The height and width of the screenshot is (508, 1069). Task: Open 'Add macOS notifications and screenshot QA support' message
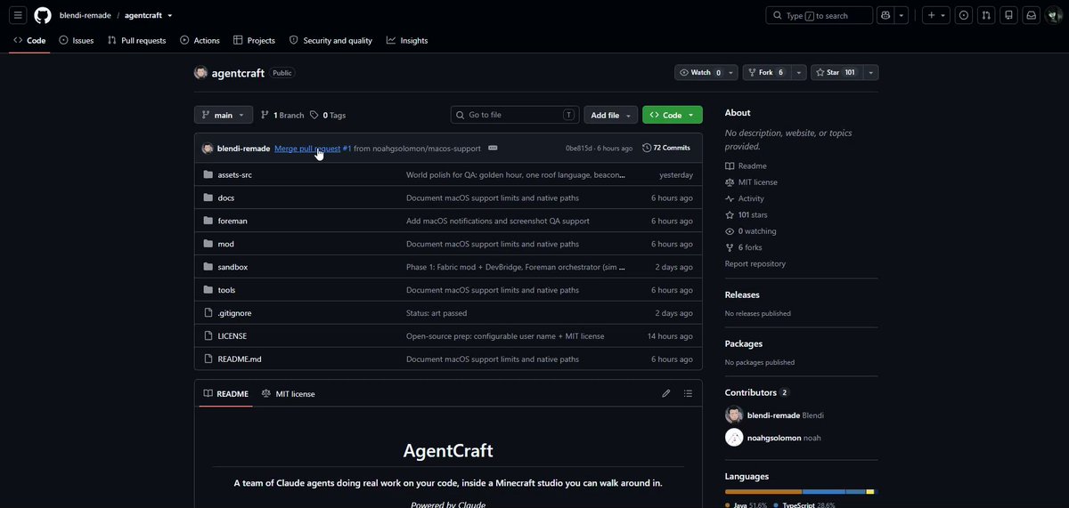tap(498, 221)
